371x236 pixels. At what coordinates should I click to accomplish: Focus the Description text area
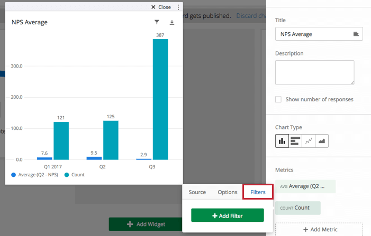point(314,72)
